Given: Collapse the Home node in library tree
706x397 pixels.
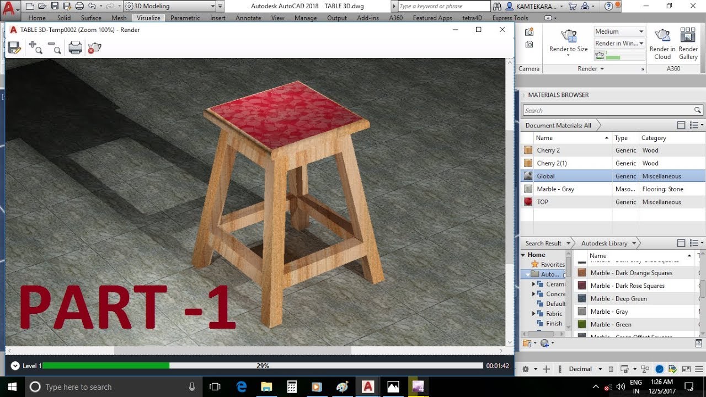Looking at the screenshot, I should 523,255.
